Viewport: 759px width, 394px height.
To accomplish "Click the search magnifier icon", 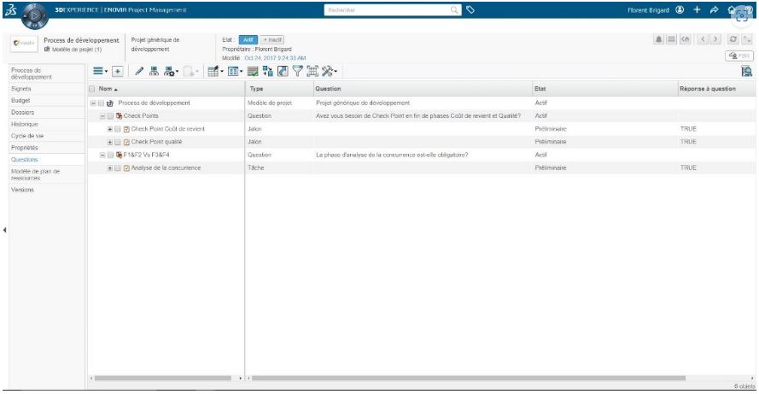I will click(x=454, y=9).
